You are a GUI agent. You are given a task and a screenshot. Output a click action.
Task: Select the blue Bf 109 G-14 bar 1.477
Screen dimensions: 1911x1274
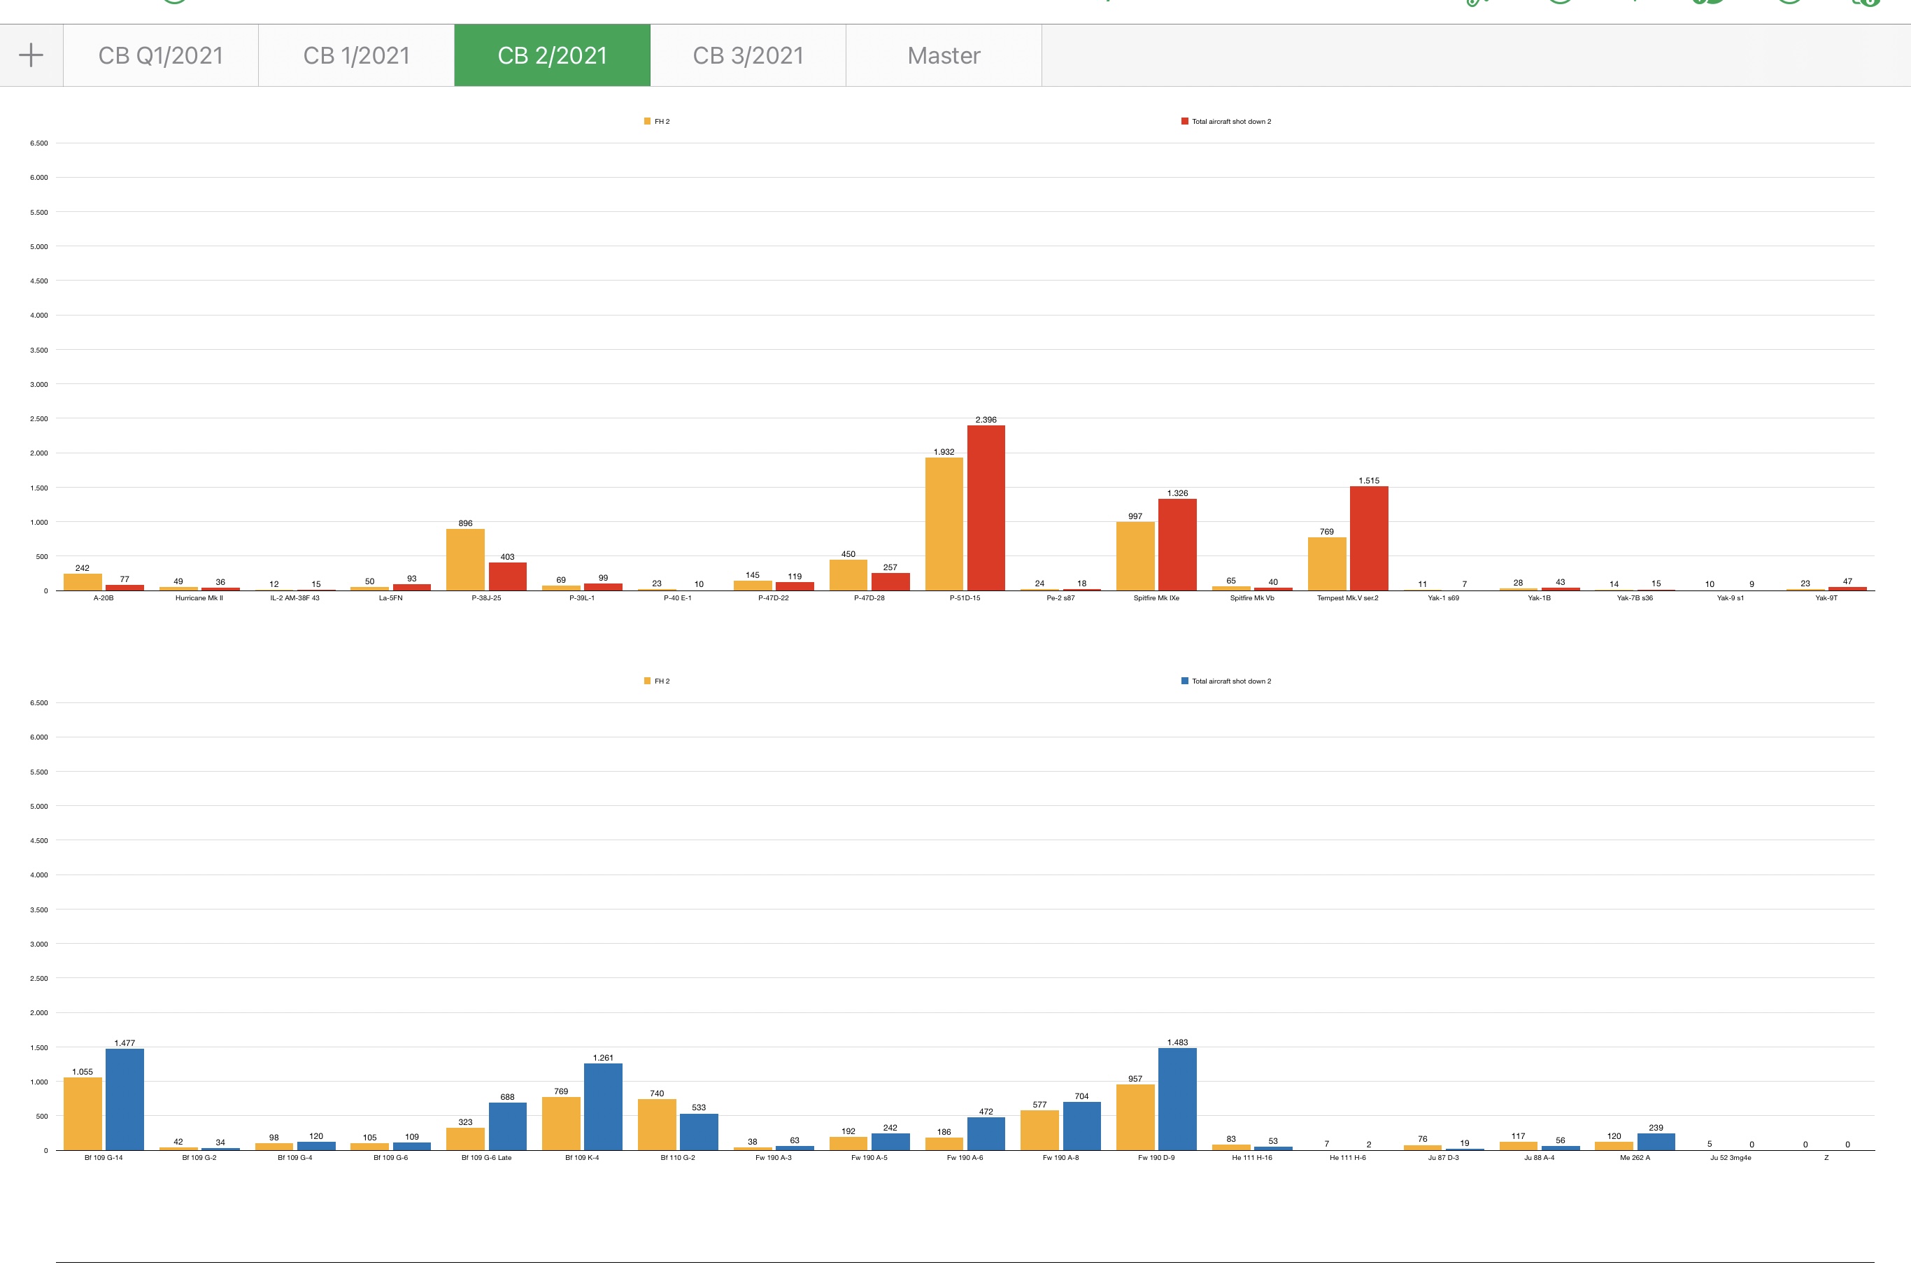pyautogui.click(x=125, y=1099)
